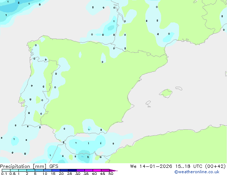Pick the 1–2 mm legend swatch
Screen dimensions: 227x175
23,170
